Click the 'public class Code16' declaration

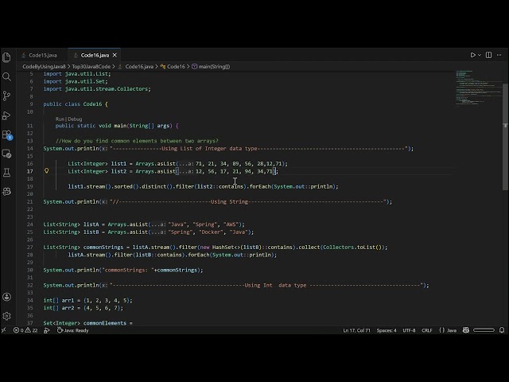click(x=72, y=104)
